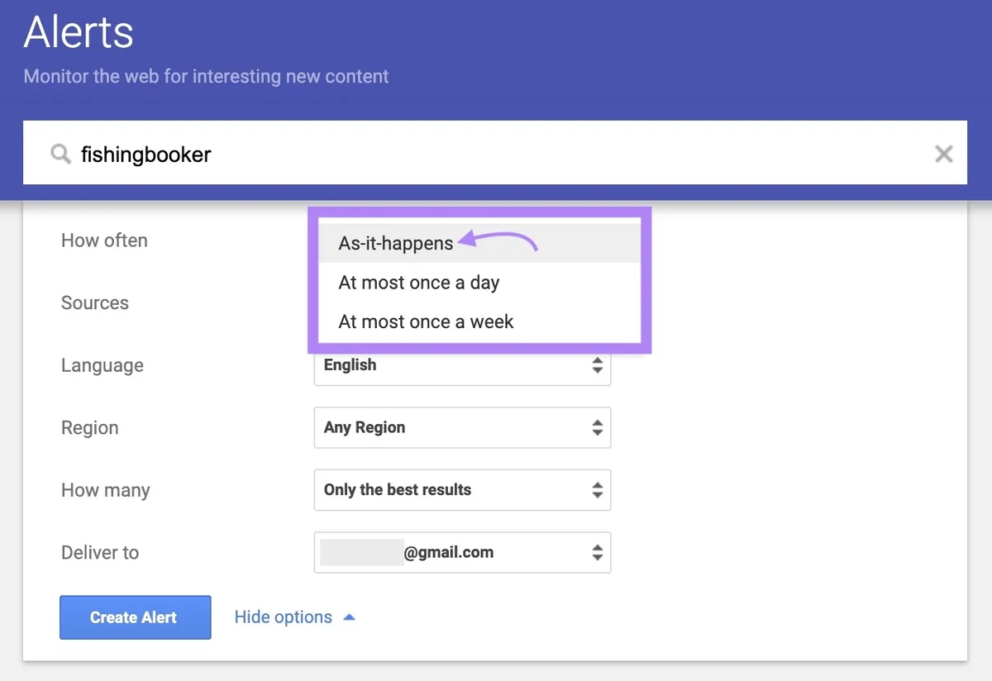Collapse options using the up triangle

(x=349, y=617)
